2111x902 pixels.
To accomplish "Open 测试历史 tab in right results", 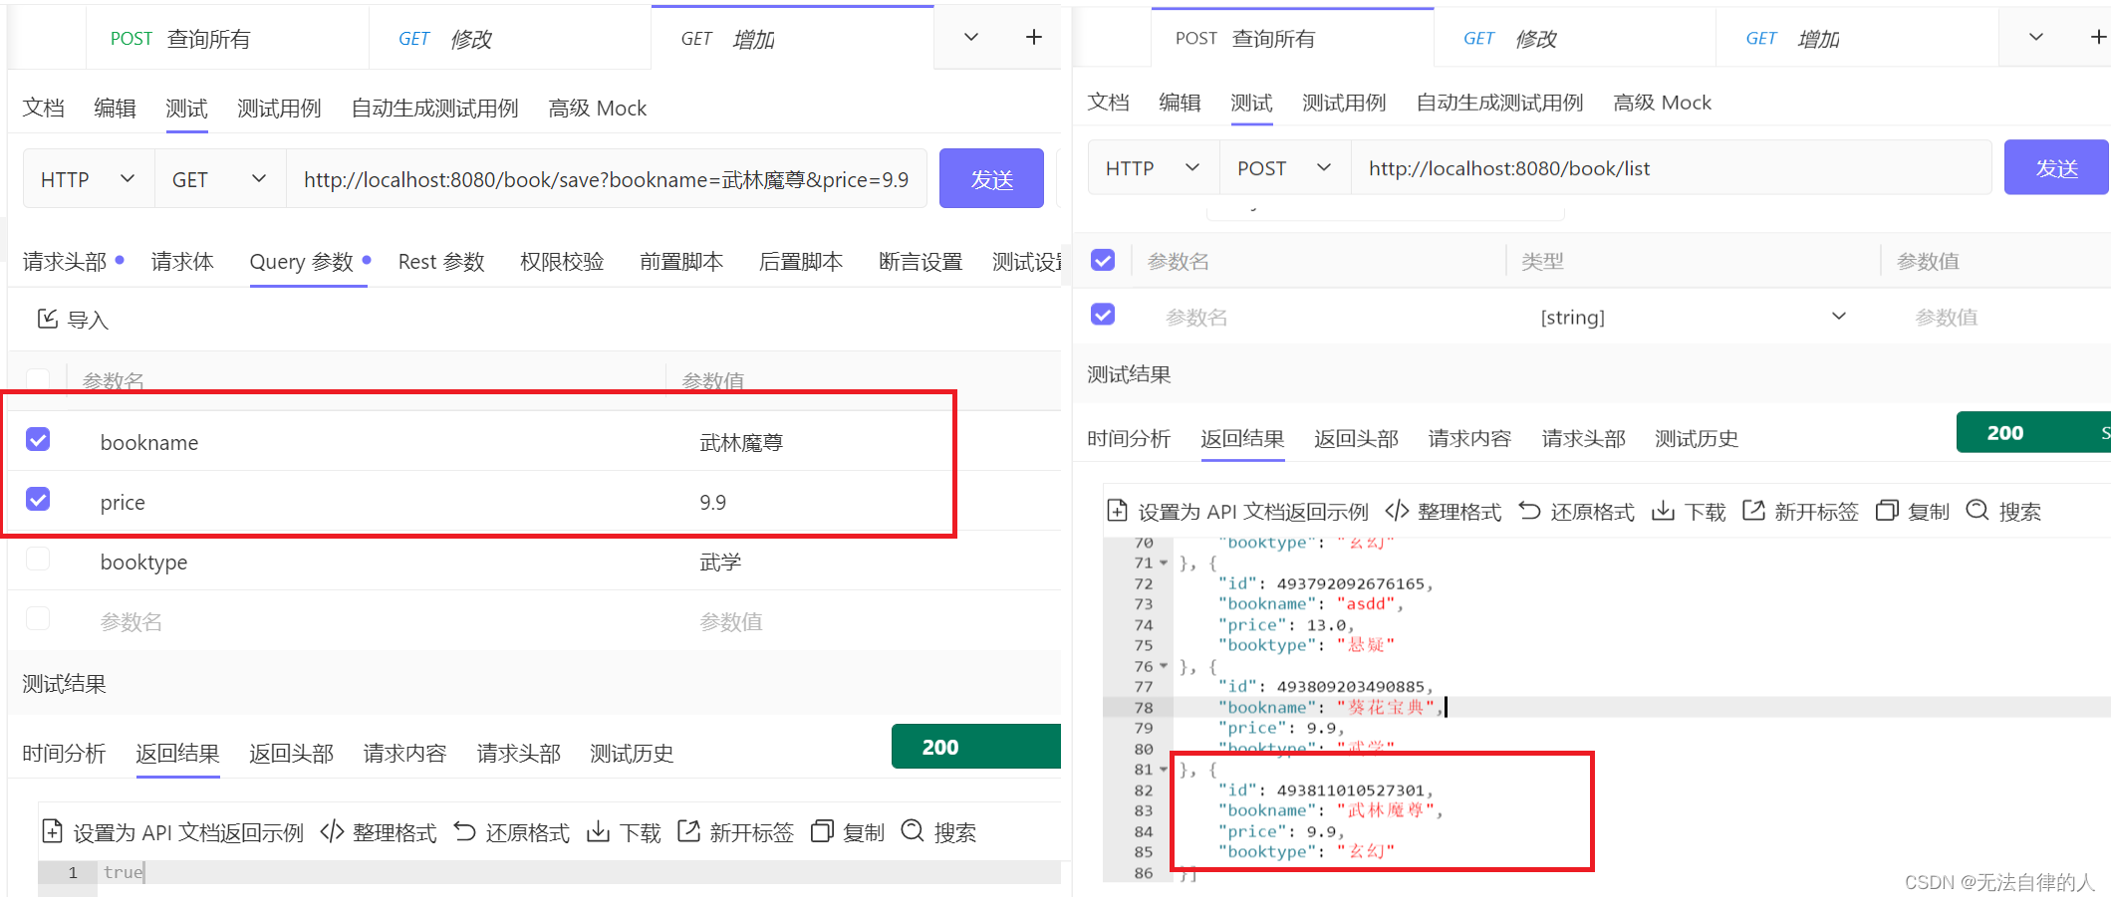I will pyautogui.click(x=1697, y=438).
